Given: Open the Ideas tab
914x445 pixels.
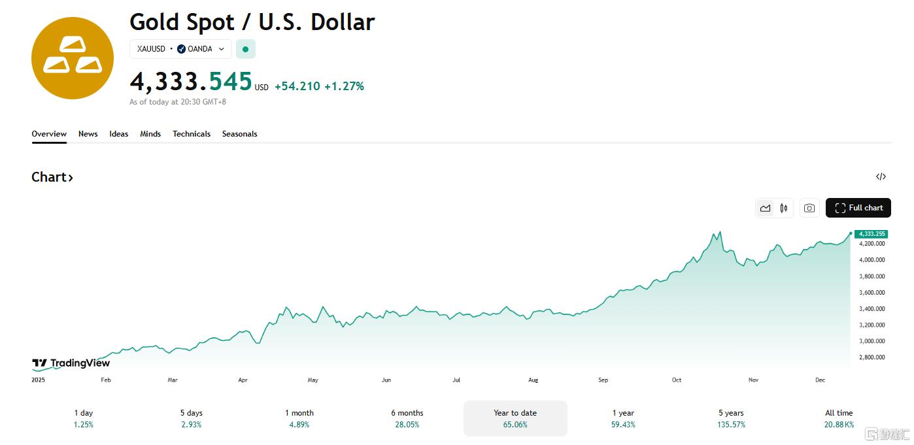Looking at the screenshot, I should coord(118,134).
